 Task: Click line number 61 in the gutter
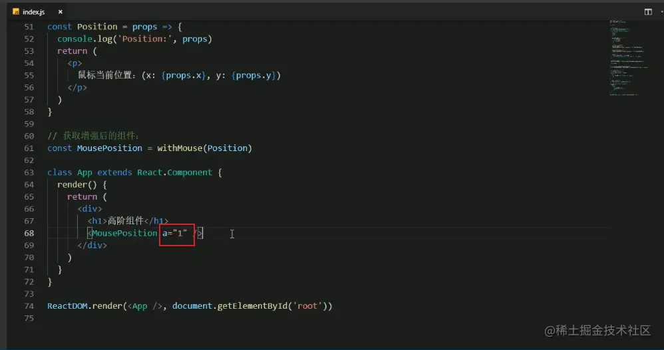click(29, 148)
